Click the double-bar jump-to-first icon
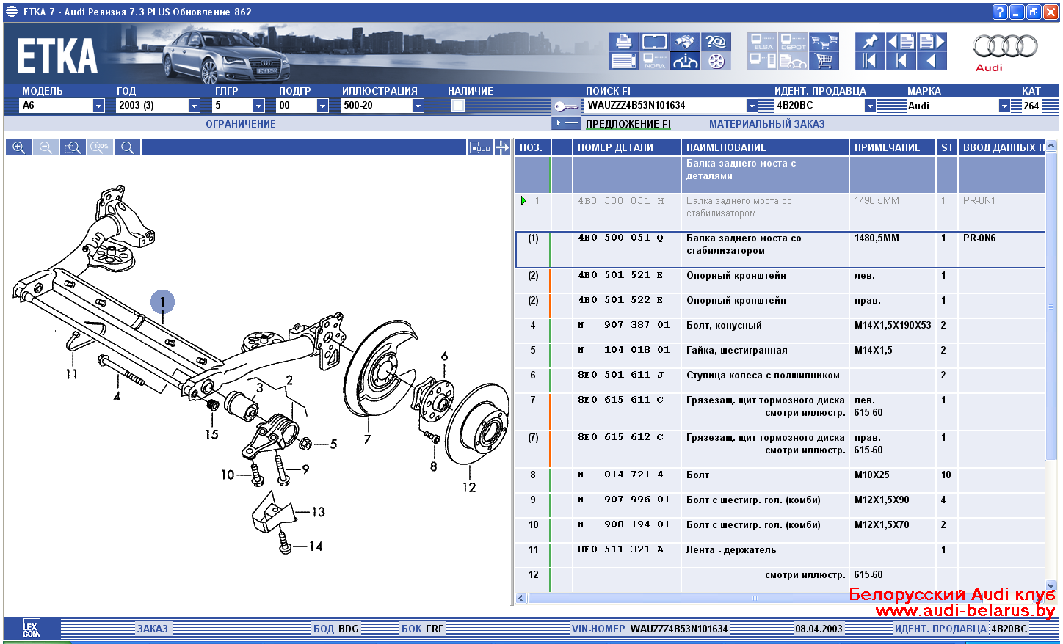This screenshot has width=1063, height=644. coord(870,61)
